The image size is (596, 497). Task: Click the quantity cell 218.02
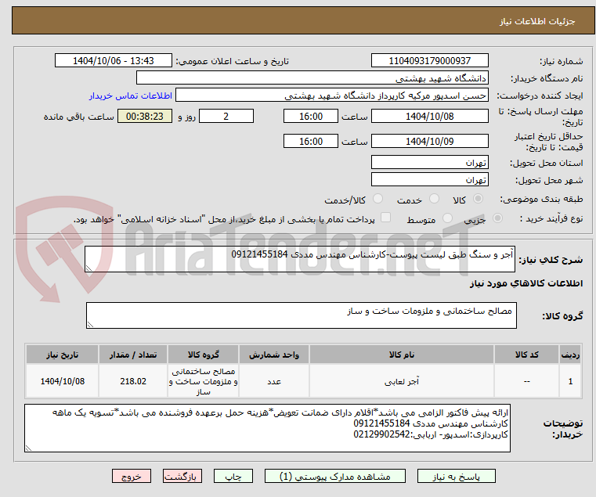click(x=133, y=381)
